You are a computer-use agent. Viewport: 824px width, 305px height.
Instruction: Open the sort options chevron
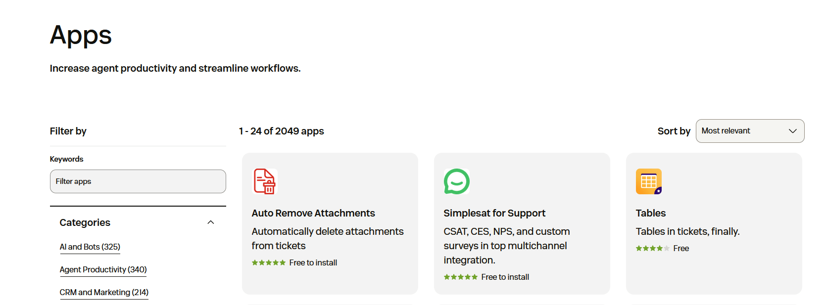click(792, 131)
